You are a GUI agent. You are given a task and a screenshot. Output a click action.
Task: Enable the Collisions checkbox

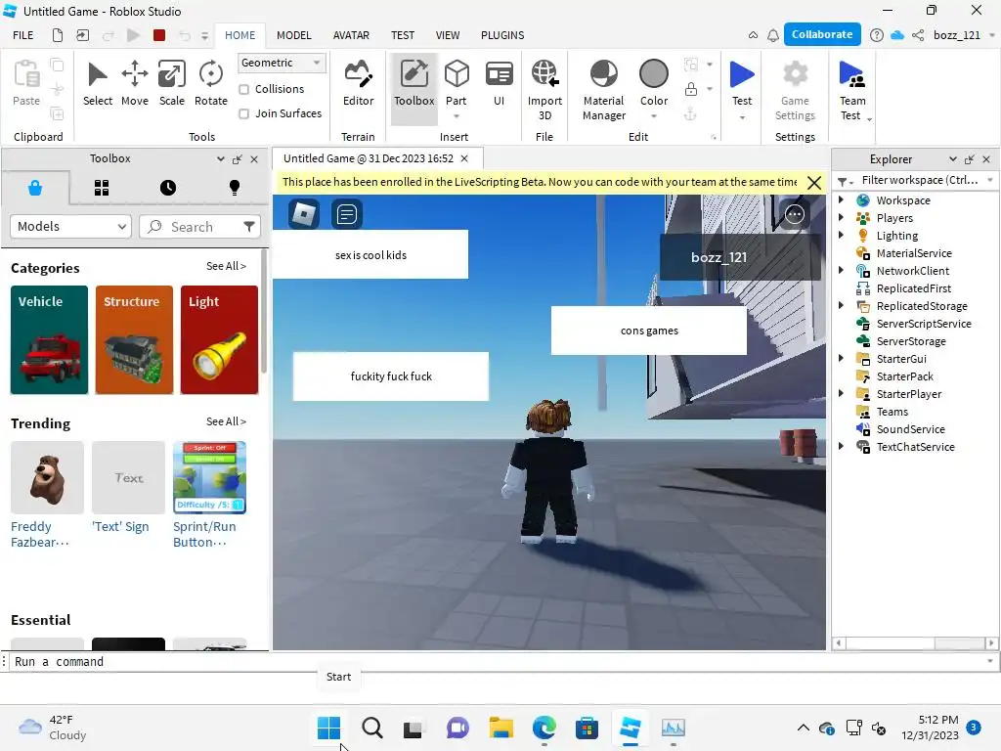click(243, 89)
